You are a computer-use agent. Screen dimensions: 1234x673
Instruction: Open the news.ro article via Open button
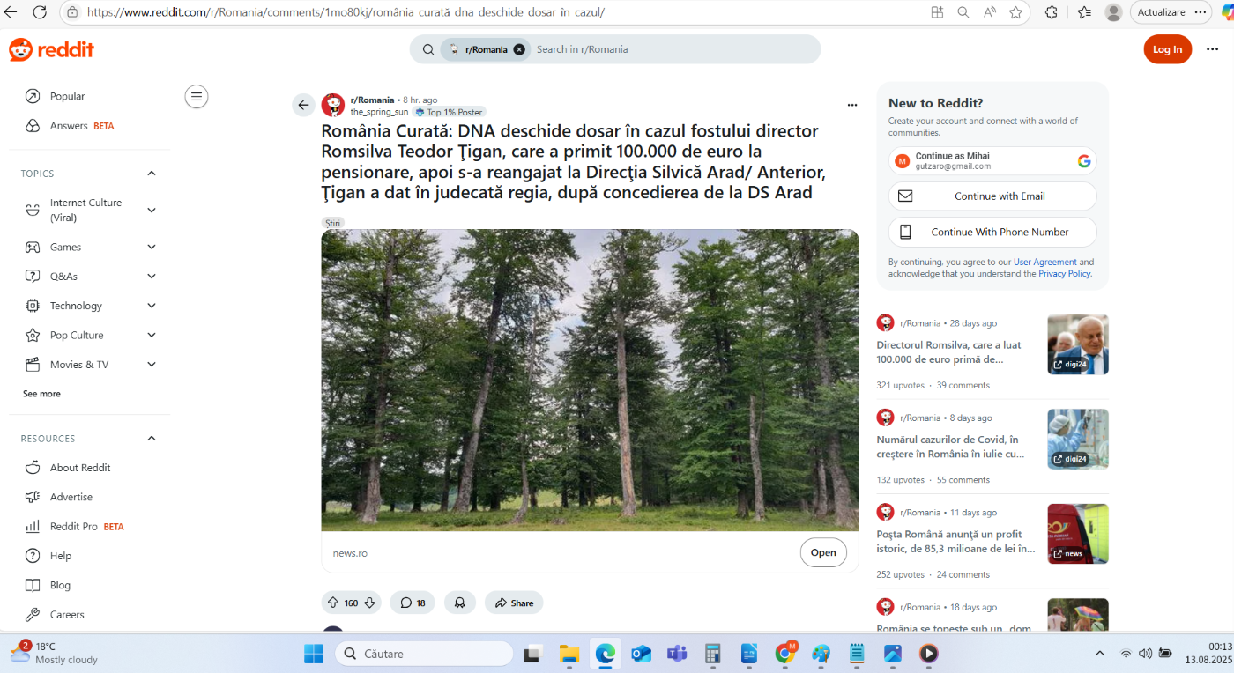tap(822, 552)
